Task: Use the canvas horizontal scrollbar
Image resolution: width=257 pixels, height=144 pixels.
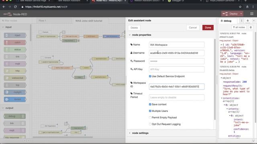Action: click(63, 137)
